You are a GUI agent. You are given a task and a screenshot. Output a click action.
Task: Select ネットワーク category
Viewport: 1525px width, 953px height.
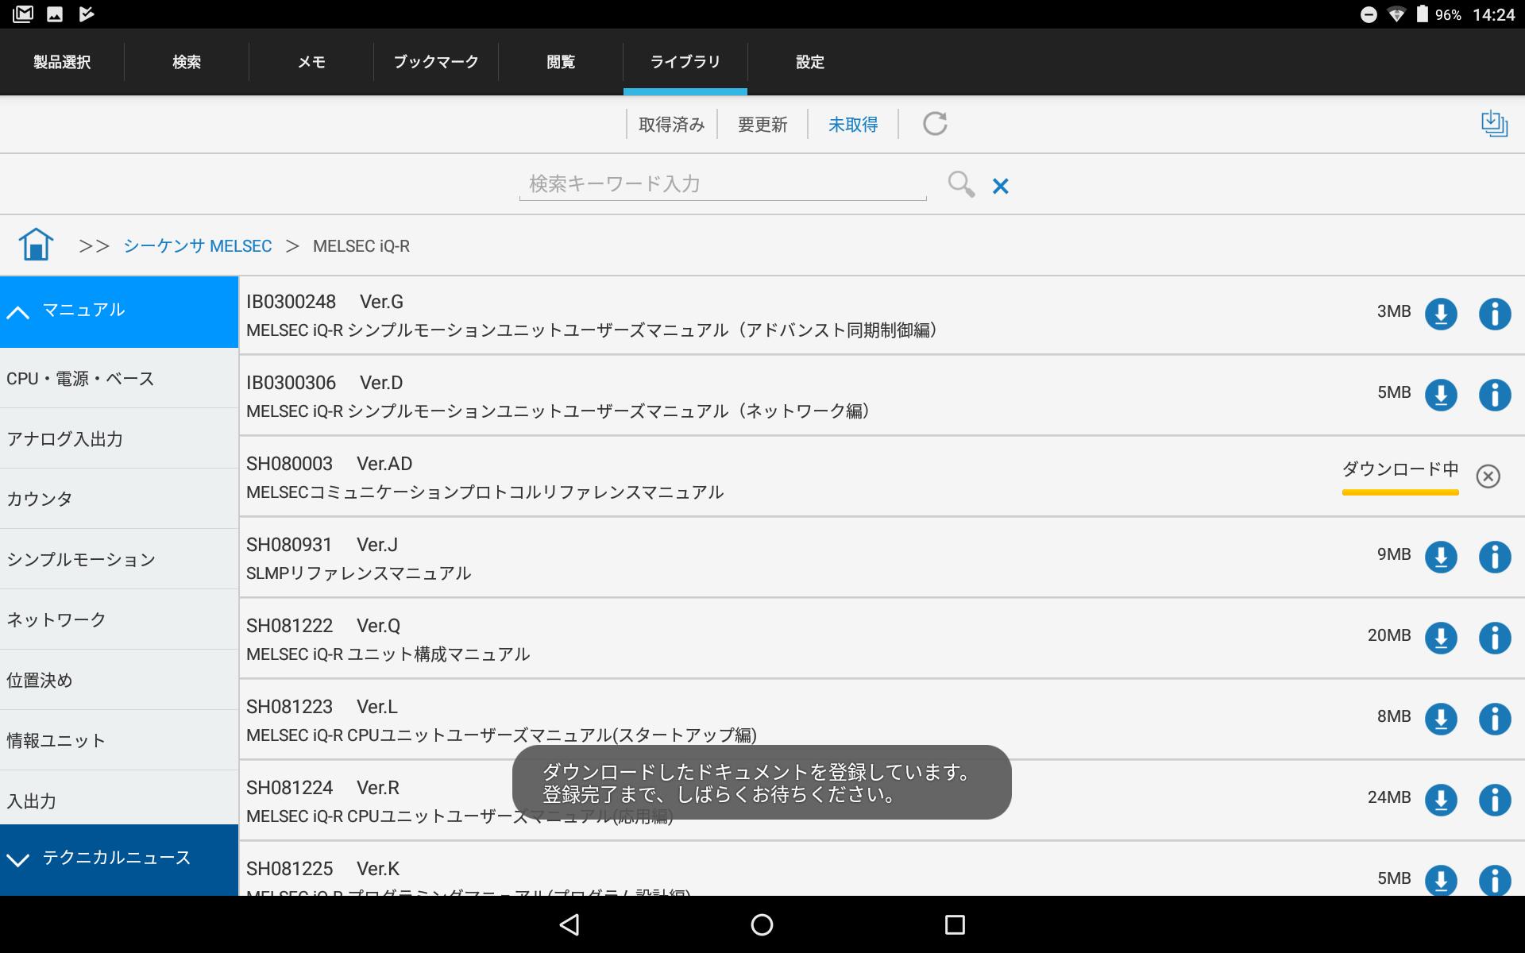(x=119, y=620)
